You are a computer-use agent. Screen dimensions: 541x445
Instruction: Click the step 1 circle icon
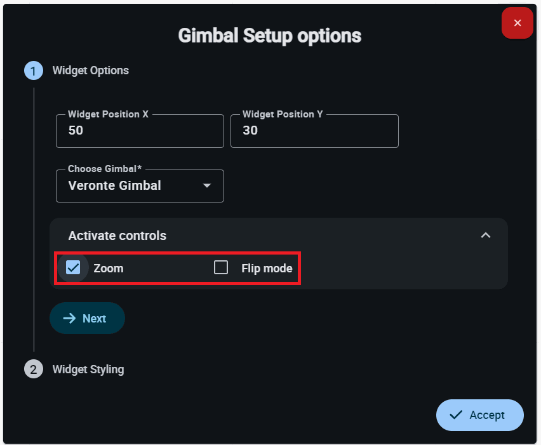point(33,70)
